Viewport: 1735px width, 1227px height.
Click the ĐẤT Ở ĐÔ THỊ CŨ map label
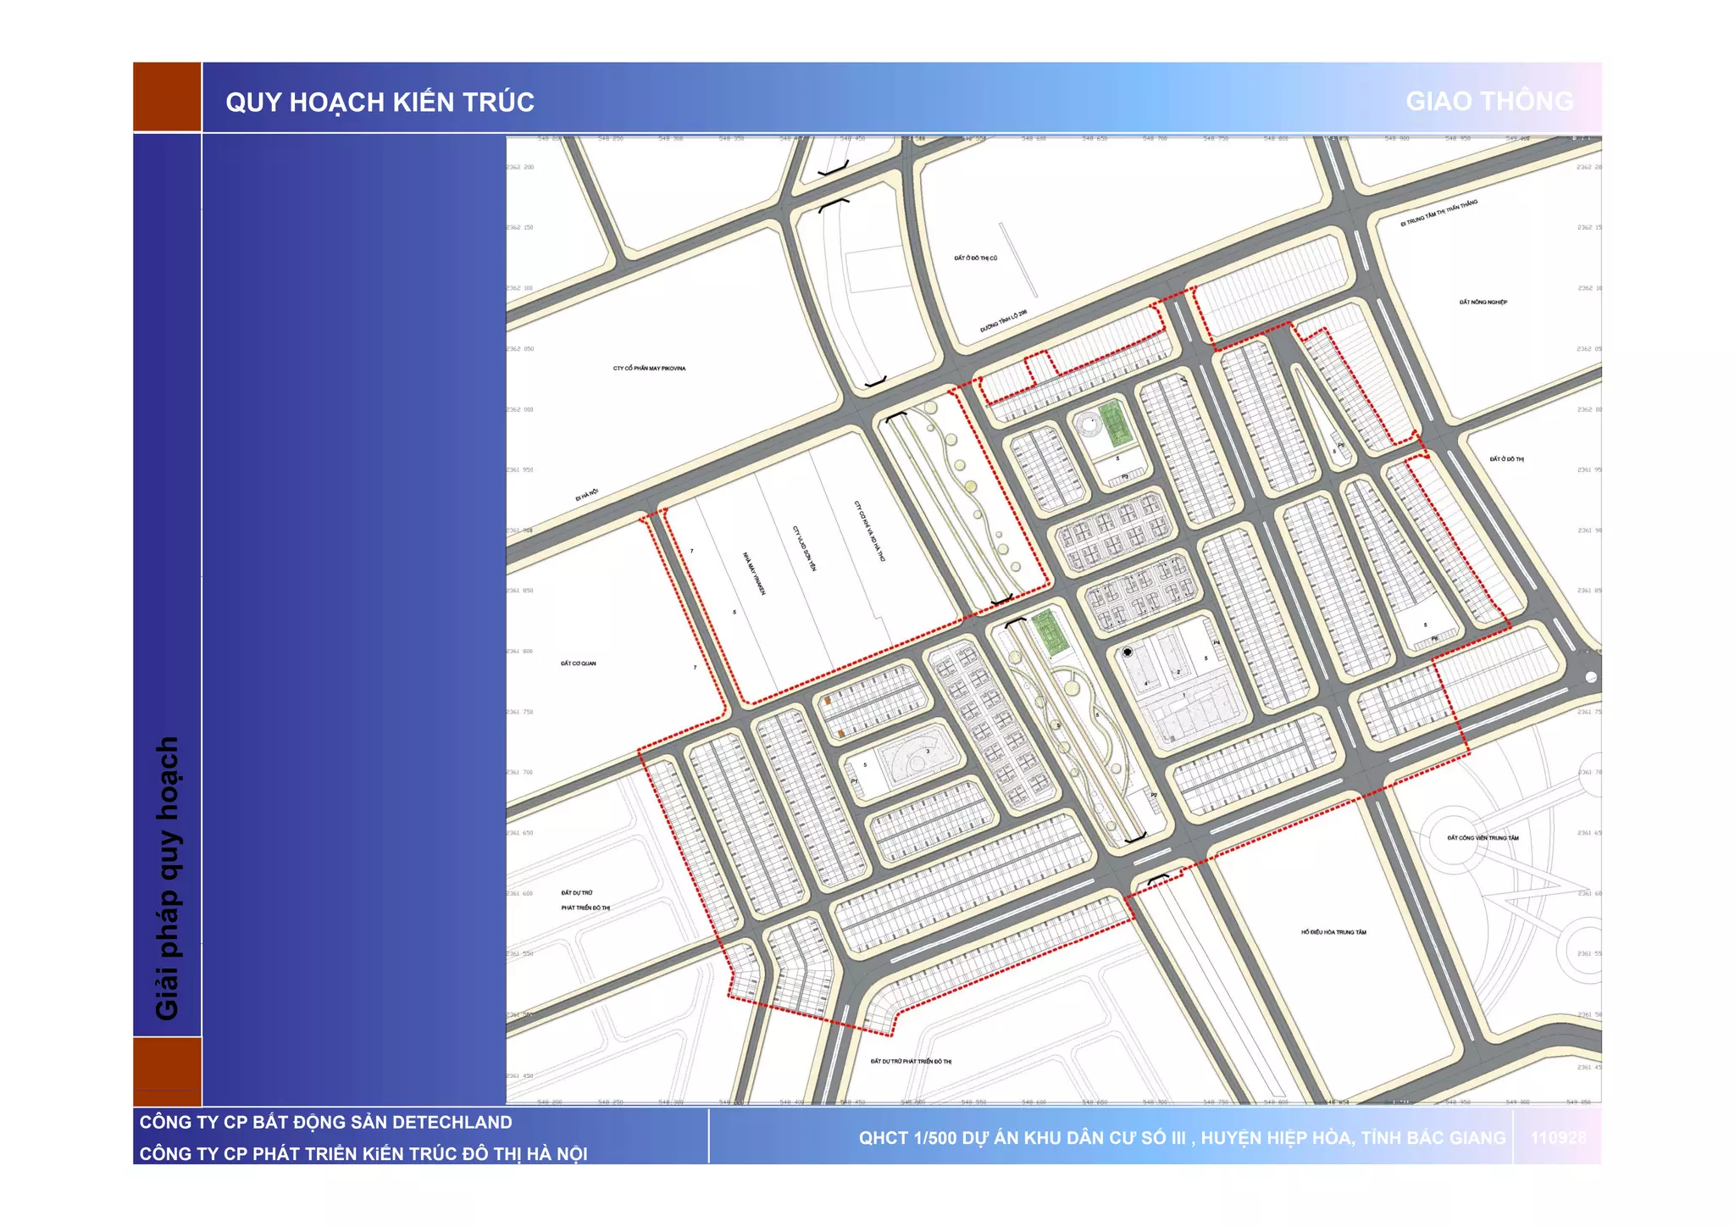pos(975,258)
